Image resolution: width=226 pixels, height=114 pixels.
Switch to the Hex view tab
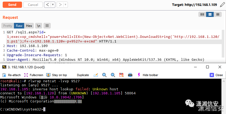(29, 26)
